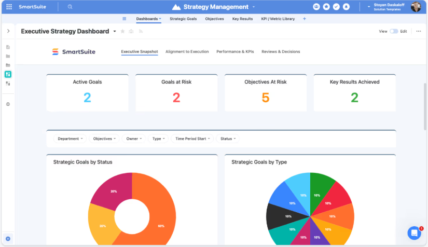428x247 pixels.
Task: Favorite the dashboard with star icon
Action: tap(122, 31)
